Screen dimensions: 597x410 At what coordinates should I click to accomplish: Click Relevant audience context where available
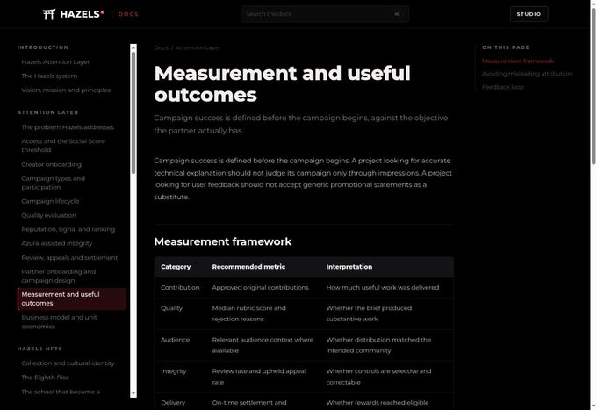[263, 345]
